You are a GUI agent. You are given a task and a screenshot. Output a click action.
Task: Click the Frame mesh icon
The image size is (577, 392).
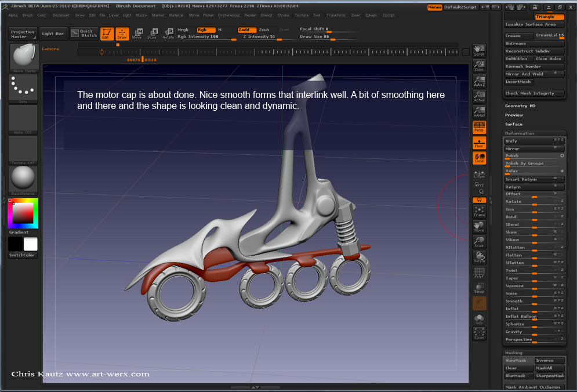479,211
